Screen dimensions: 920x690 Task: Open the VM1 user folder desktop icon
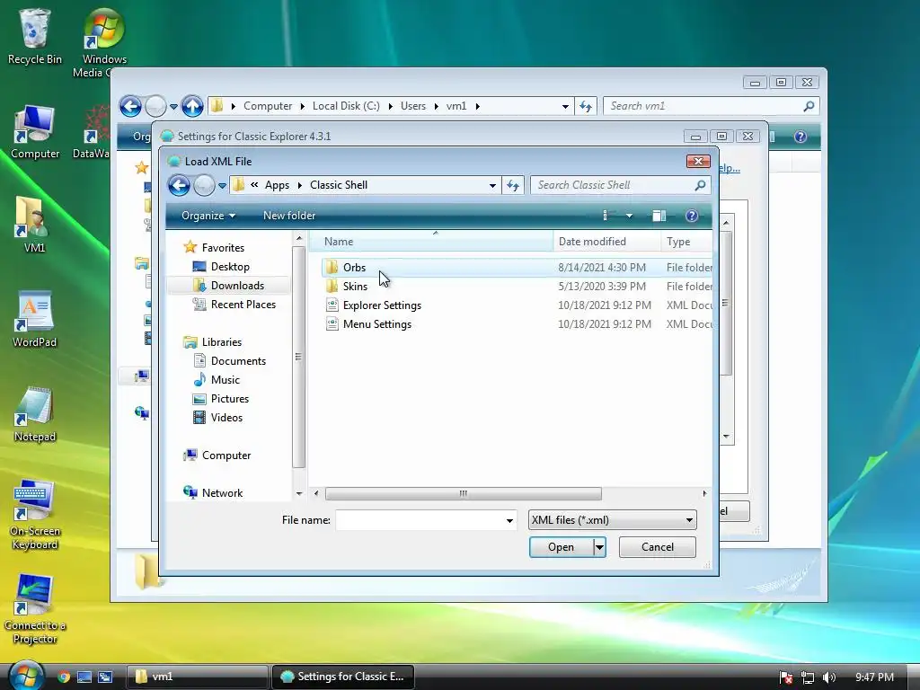click(x=33, y=226)
